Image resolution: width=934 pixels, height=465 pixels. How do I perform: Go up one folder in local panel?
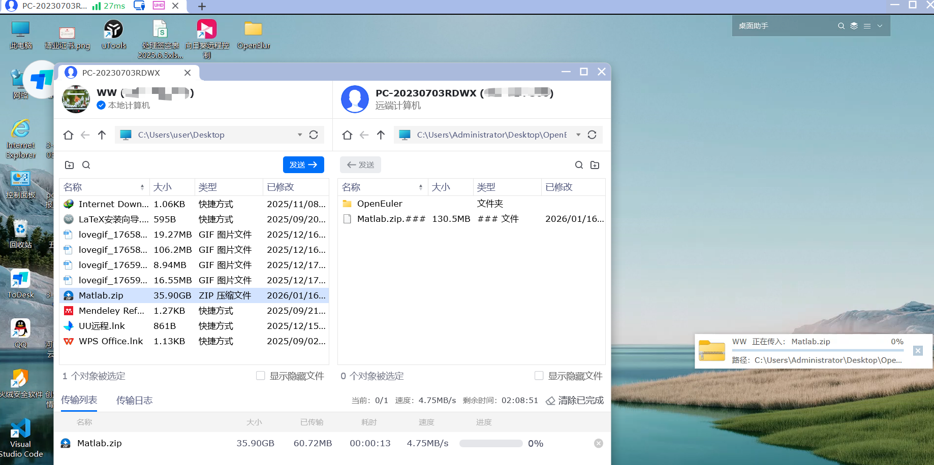[102, 135]
